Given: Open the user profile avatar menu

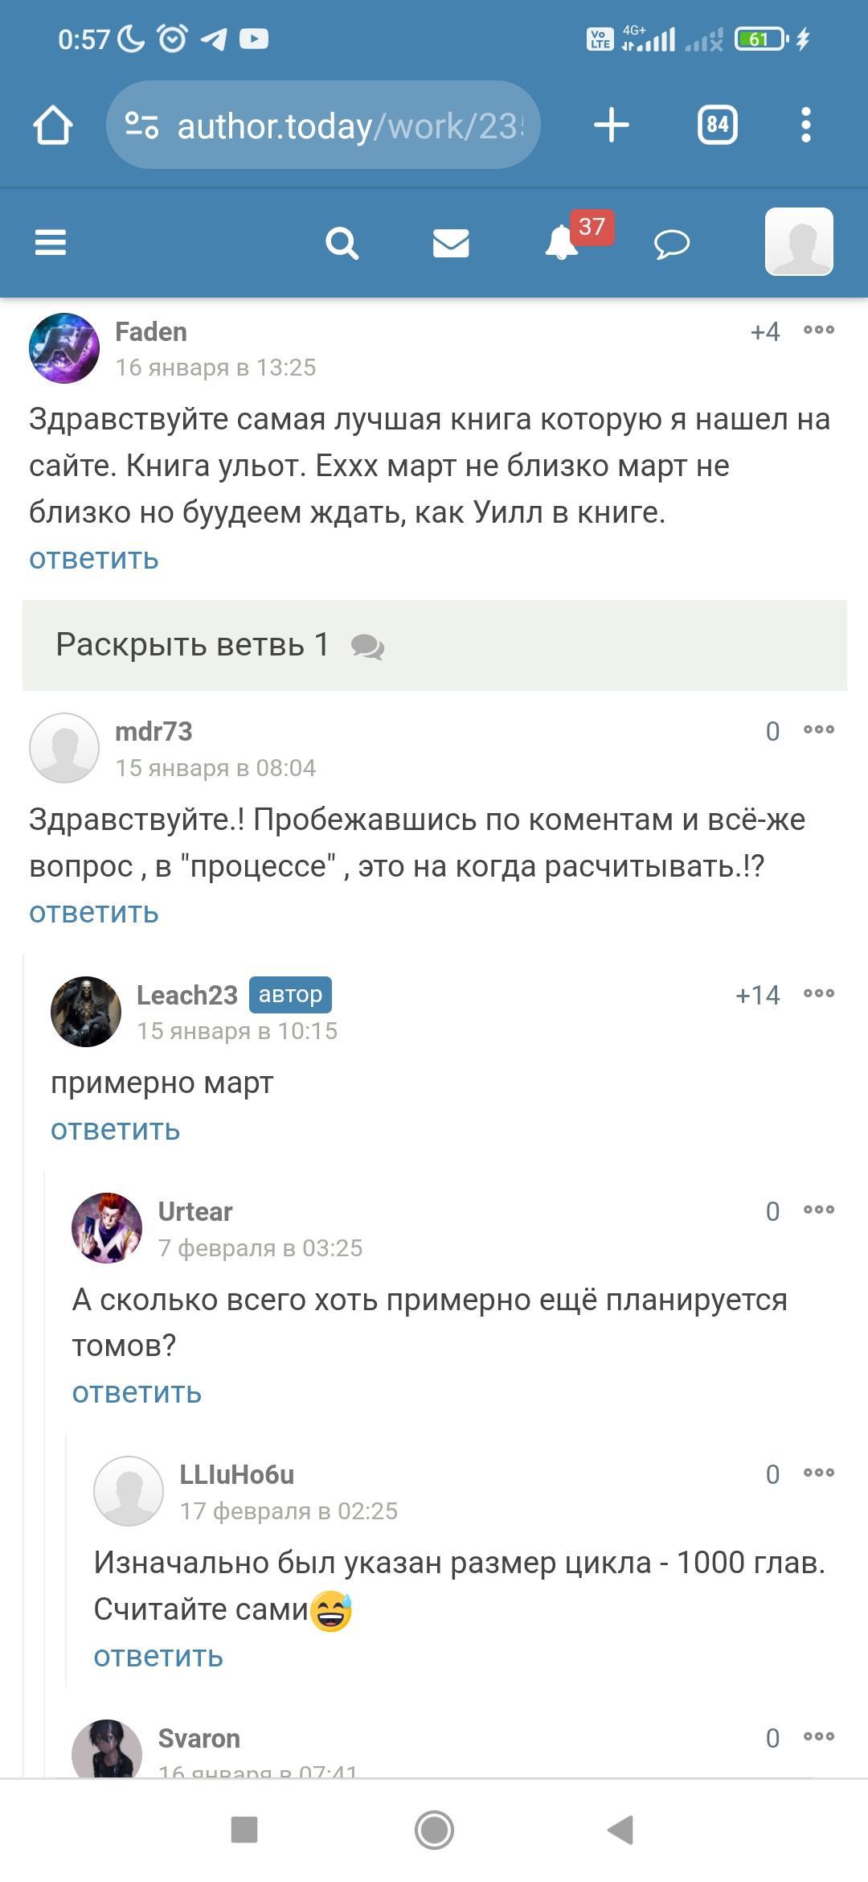Looking at the screenshot, I should [x=799, y=242].
